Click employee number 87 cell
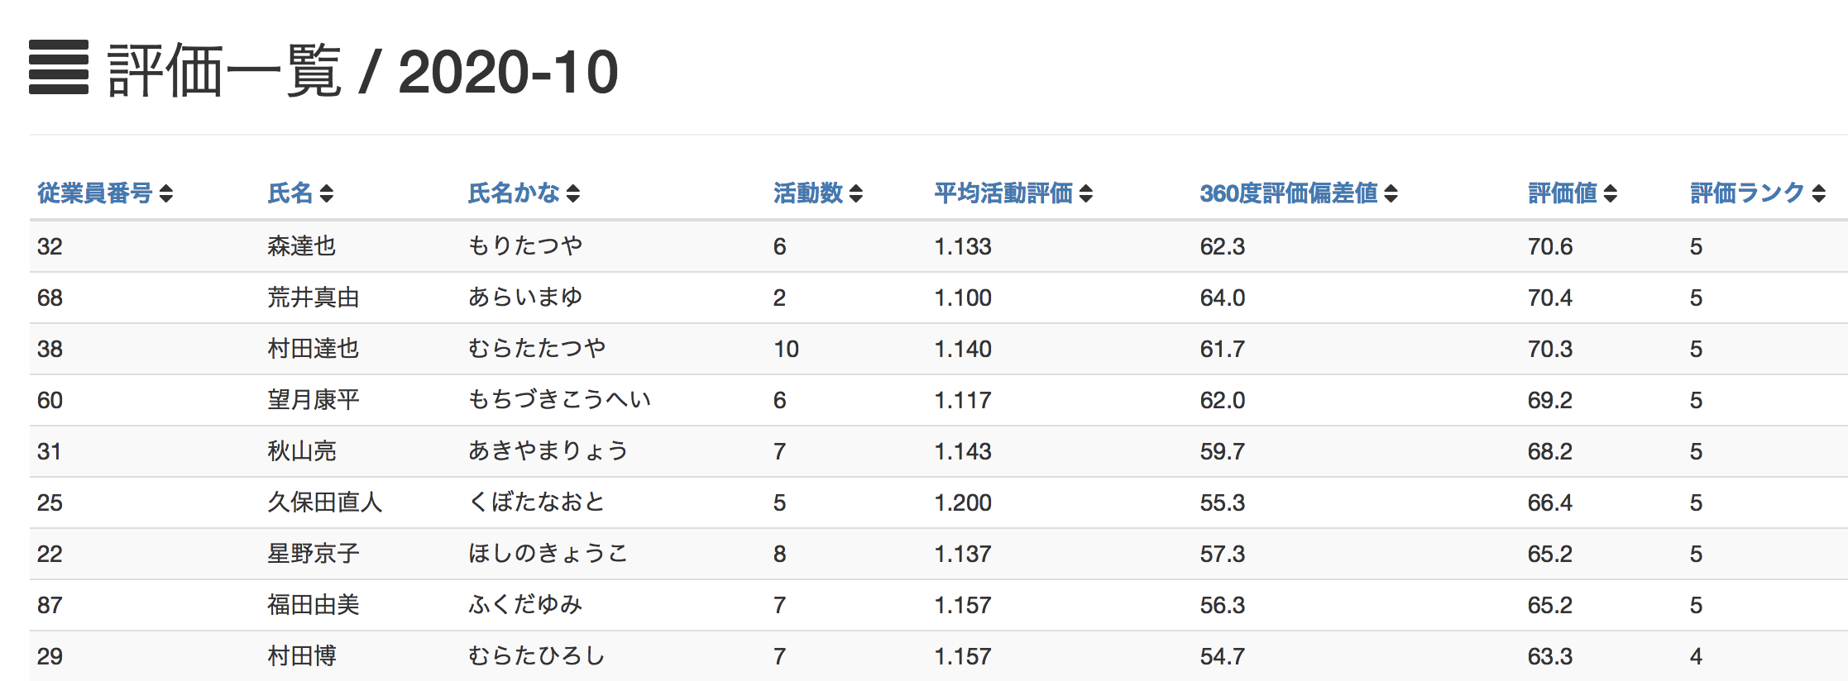Viewport: 1848px width, 681px height. pos(50,605)
